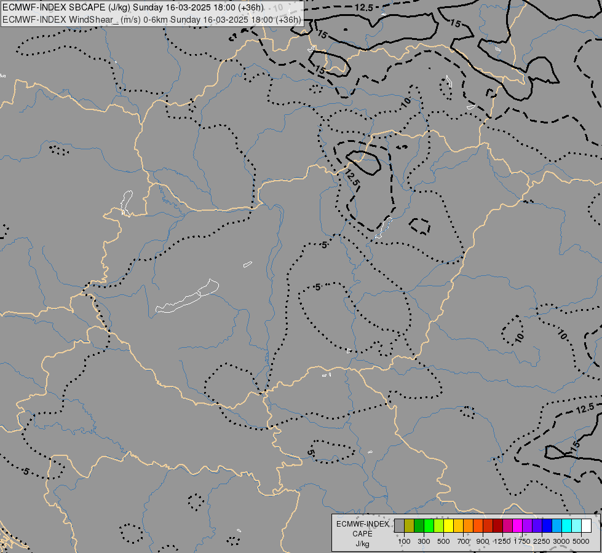Click the J/kg unit label in legend
This screenshot has height=553, width=602.
[x=362, y=544]
